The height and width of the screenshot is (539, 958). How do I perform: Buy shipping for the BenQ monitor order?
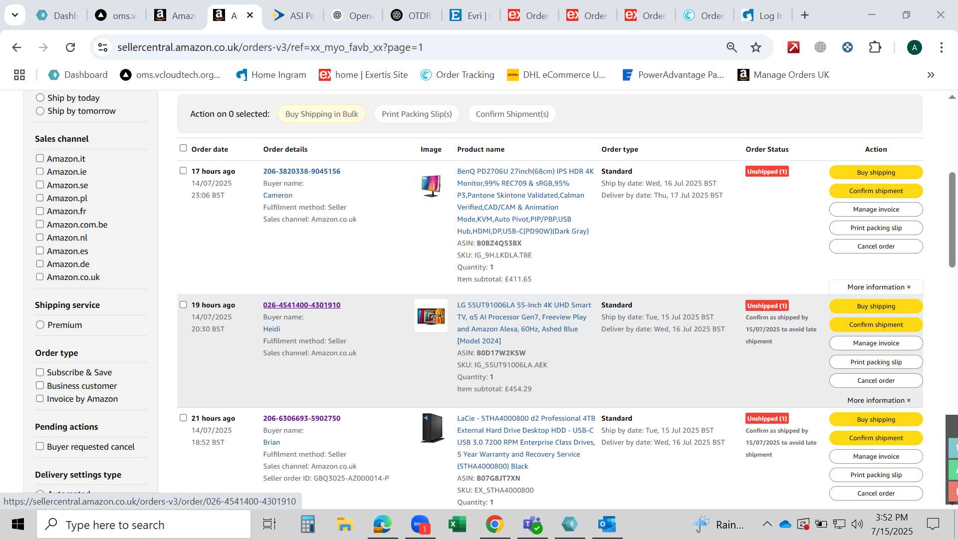click(x=876, y=172)
